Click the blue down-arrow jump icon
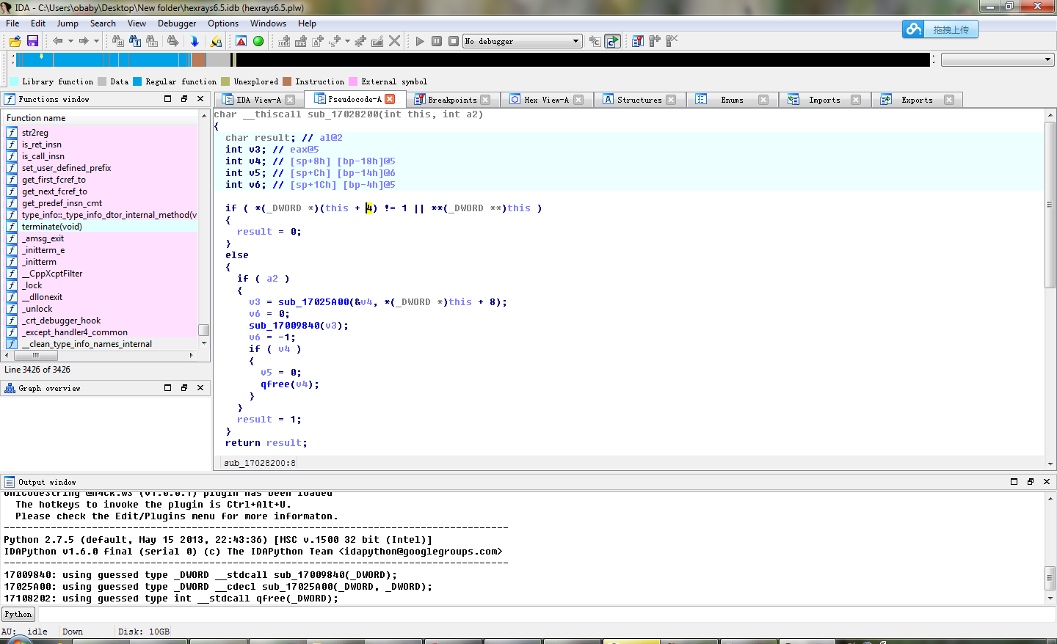Image resolution: width=1057 pixels, height=644 pixels. coord(195,41)
